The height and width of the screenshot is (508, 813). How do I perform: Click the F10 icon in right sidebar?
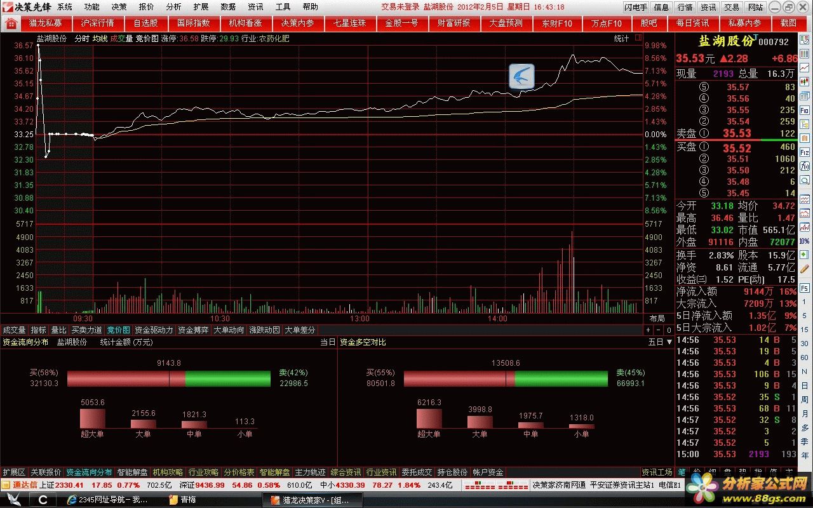pos(805,109)
